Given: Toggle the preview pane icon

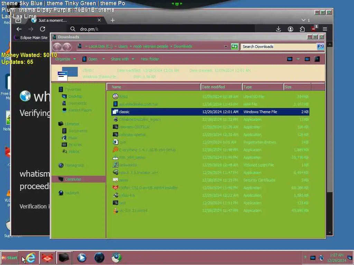Looking at the screenshot, I should tap(307, 59).
